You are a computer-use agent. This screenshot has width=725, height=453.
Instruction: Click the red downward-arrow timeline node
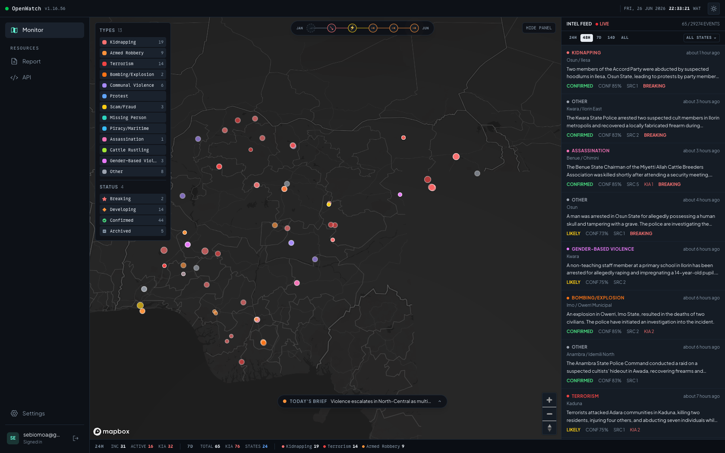point(331,28)
